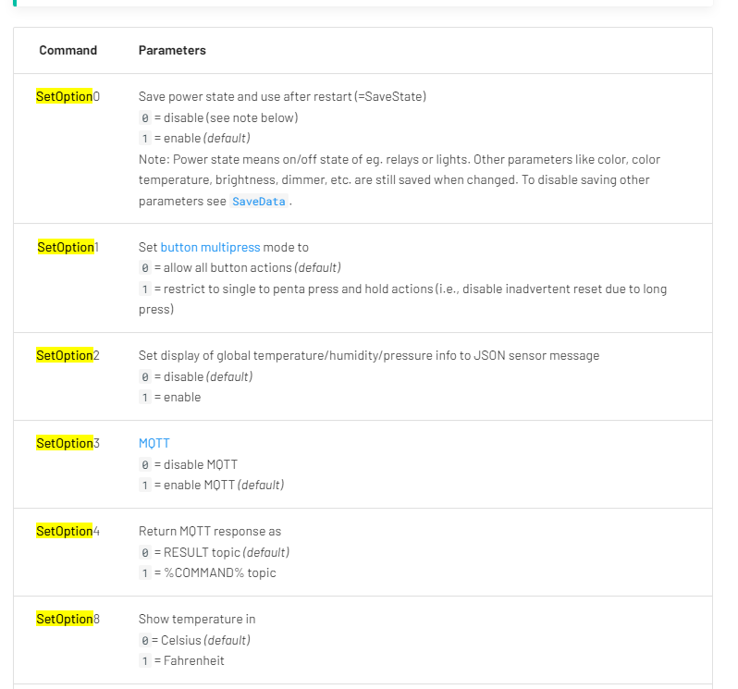This screenshot has width=738, height=689.
Task: Click the 1 code for Fahrenheit
Action: (145, 661)
